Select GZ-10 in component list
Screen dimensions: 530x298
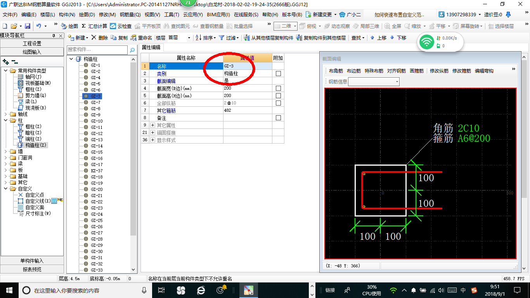point(97,121)
